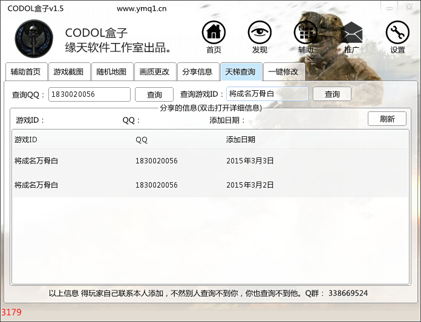Switch to 分享信息 tab
This screenshot has width=421, height=322.
tap(197, 72)
